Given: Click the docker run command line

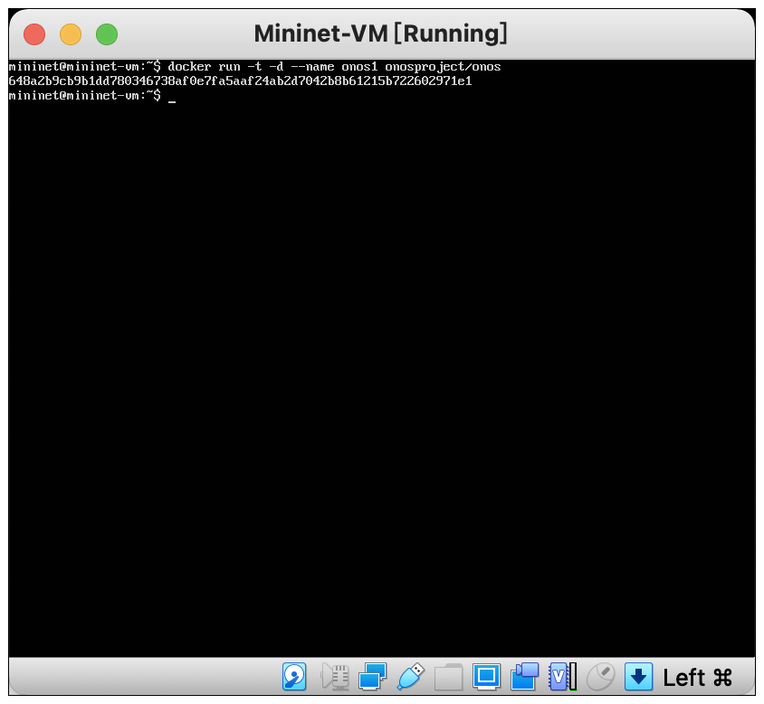Looking at the screenshot, I should coord(333,67).
